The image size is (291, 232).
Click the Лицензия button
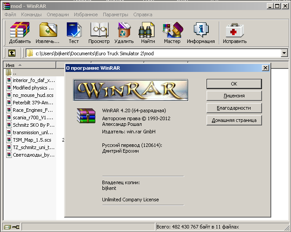pos(234,96)
